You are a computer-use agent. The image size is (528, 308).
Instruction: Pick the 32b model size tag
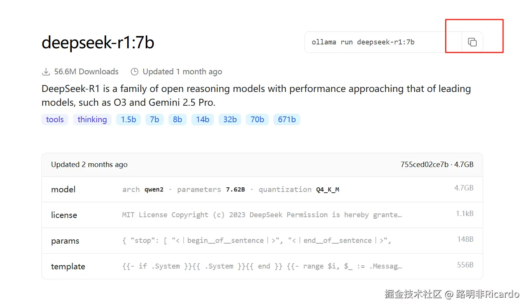[x=230, y=120]
